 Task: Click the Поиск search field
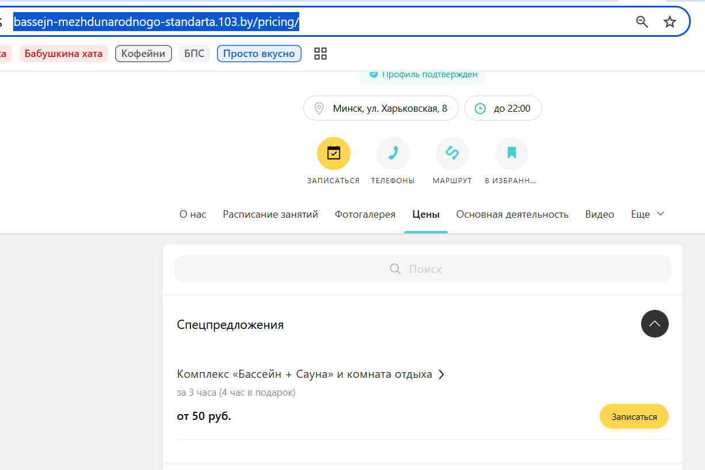coord(422,269)
